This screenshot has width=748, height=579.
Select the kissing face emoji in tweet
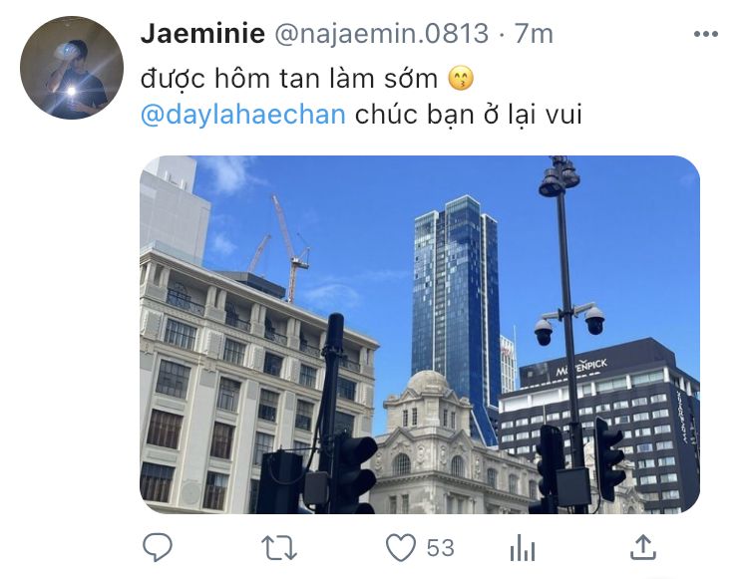[x=461, y=79]
